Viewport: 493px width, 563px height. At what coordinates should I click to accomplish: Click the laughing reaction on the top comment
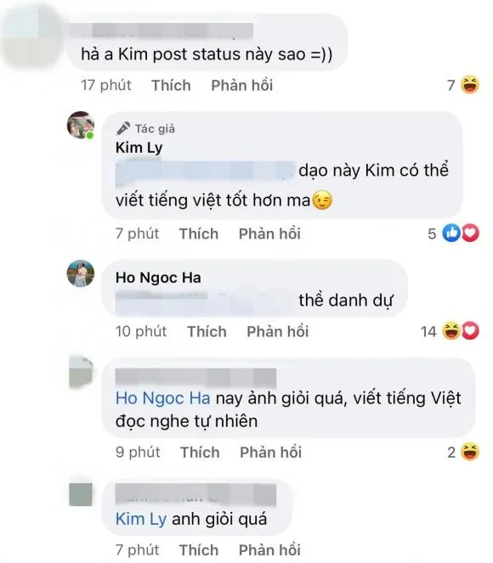tap(470, 85)
